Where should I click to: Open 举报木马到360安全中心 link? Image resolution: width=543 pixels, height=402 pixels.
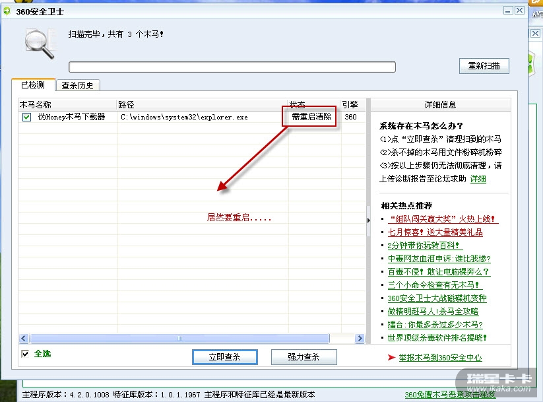click(x=440, y=358)
